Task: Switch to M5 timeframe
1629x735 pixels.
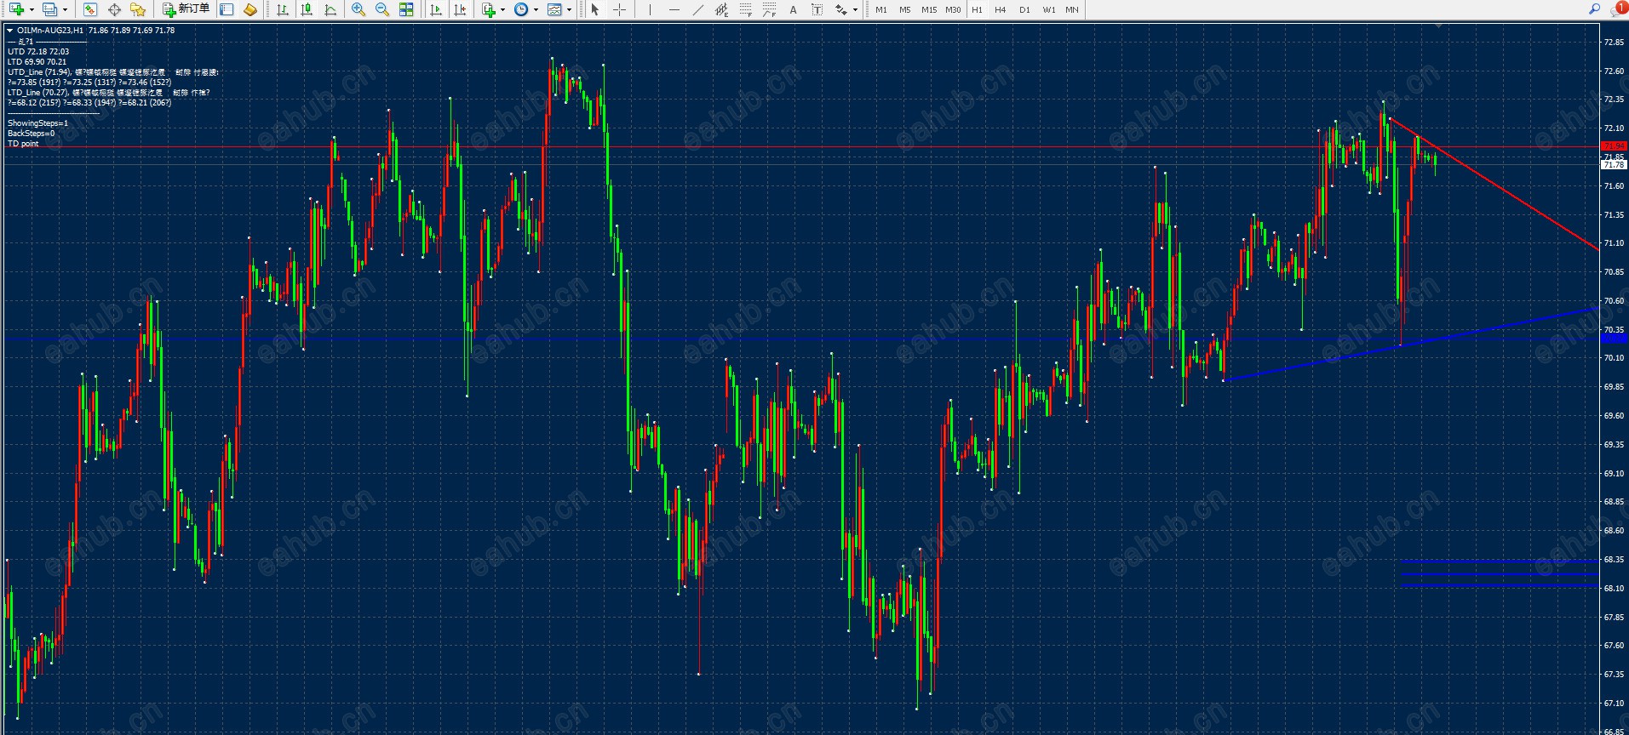Action: pyautogui.click(x=904, y=9)
